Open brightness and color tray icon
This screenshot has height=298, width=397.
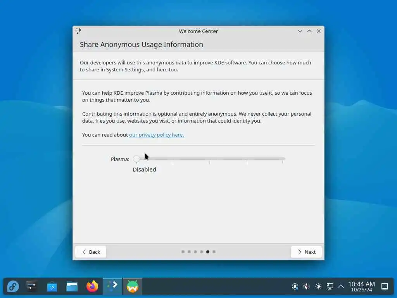coord(318,287)
